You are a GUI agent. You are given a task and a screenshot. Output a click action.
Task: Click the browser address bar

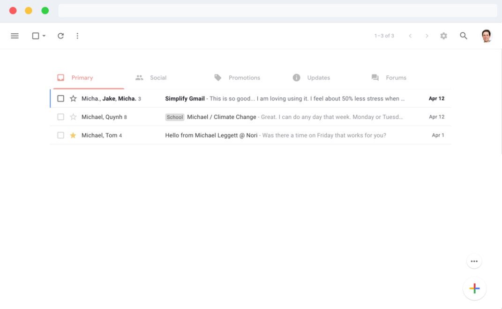click(277, 10)
